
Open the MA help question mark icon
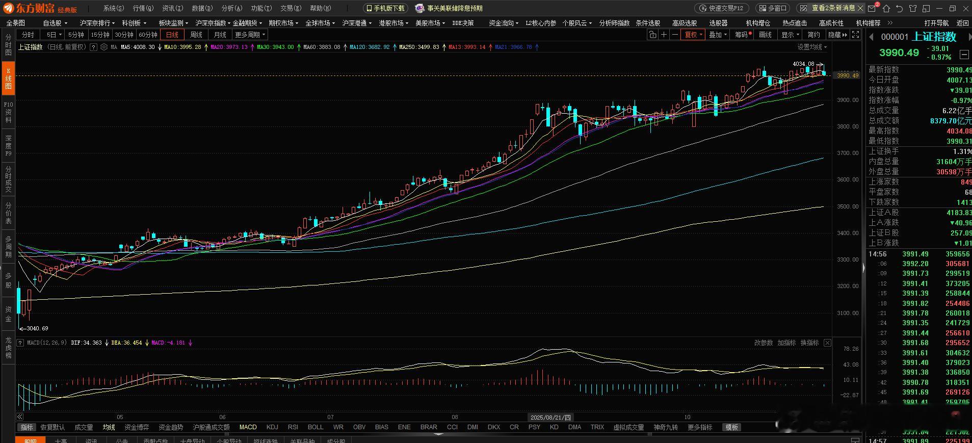(x=93, y=47)
